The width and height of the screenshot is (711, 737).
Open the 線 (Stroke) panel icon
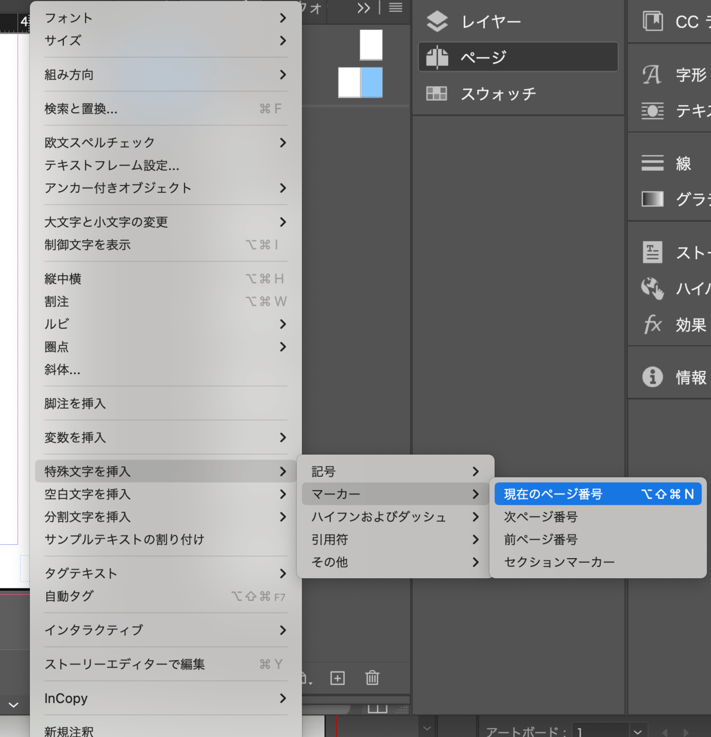652,163
